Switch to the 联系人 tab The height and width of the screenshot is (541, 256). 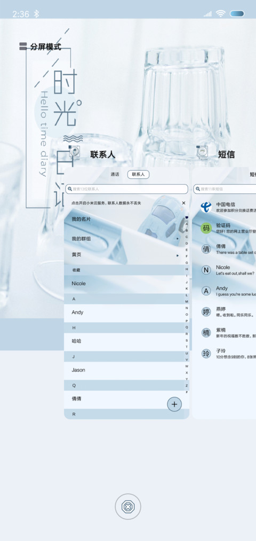[138, 175]
